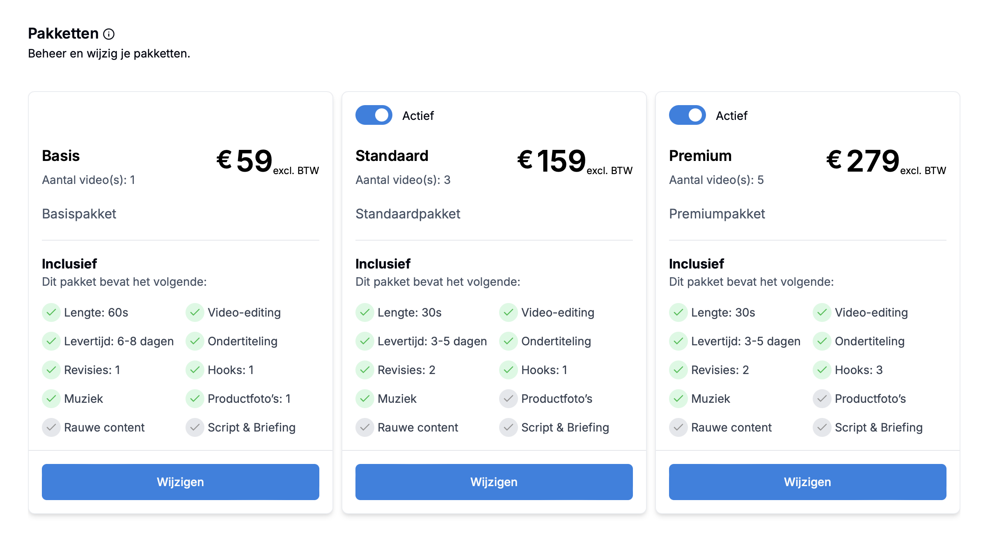The height and width of the screenshot is (551, 990).
Task: Click the green check icon for Premium Hooks: 3
Action: click(822, 370)
